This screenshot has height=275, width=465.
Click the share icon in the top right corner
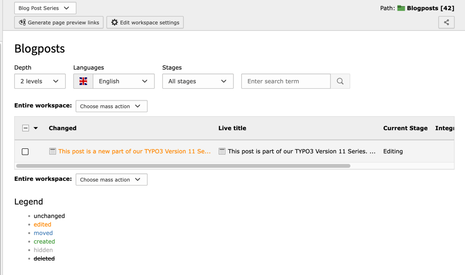[446, 22]
